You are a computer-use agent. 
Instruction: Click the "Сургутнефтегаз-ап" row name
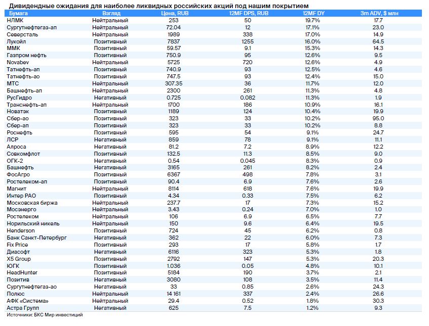point(32,28)
